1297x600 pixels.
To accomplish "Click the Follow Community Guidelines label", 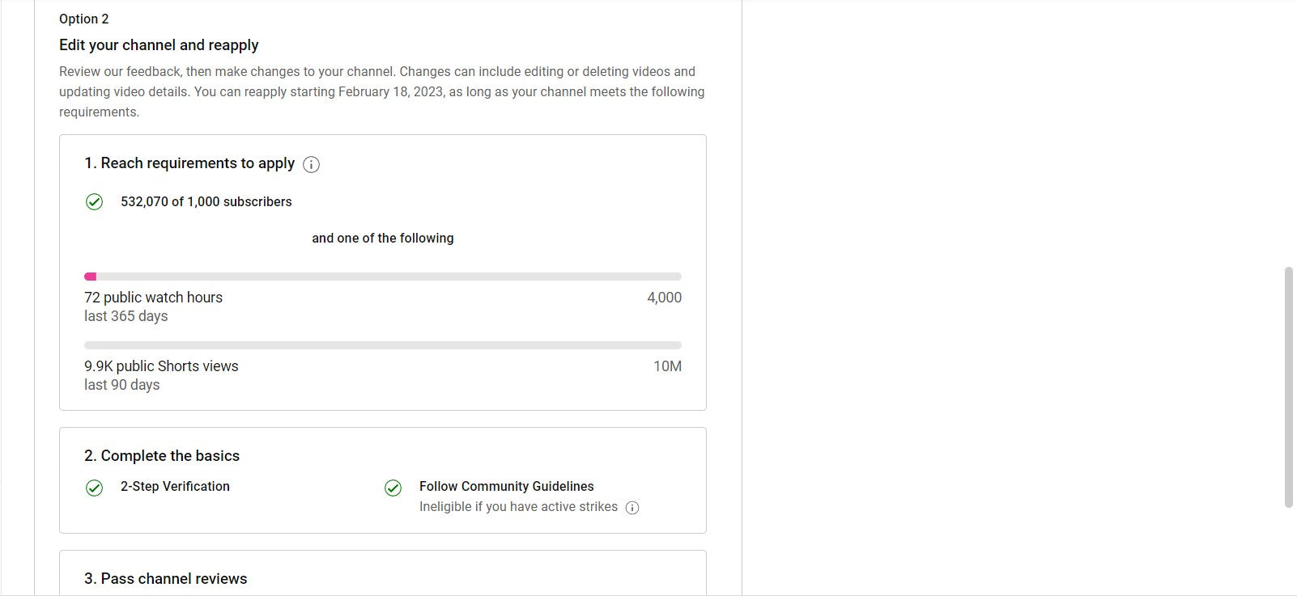I will click(506, 486).
